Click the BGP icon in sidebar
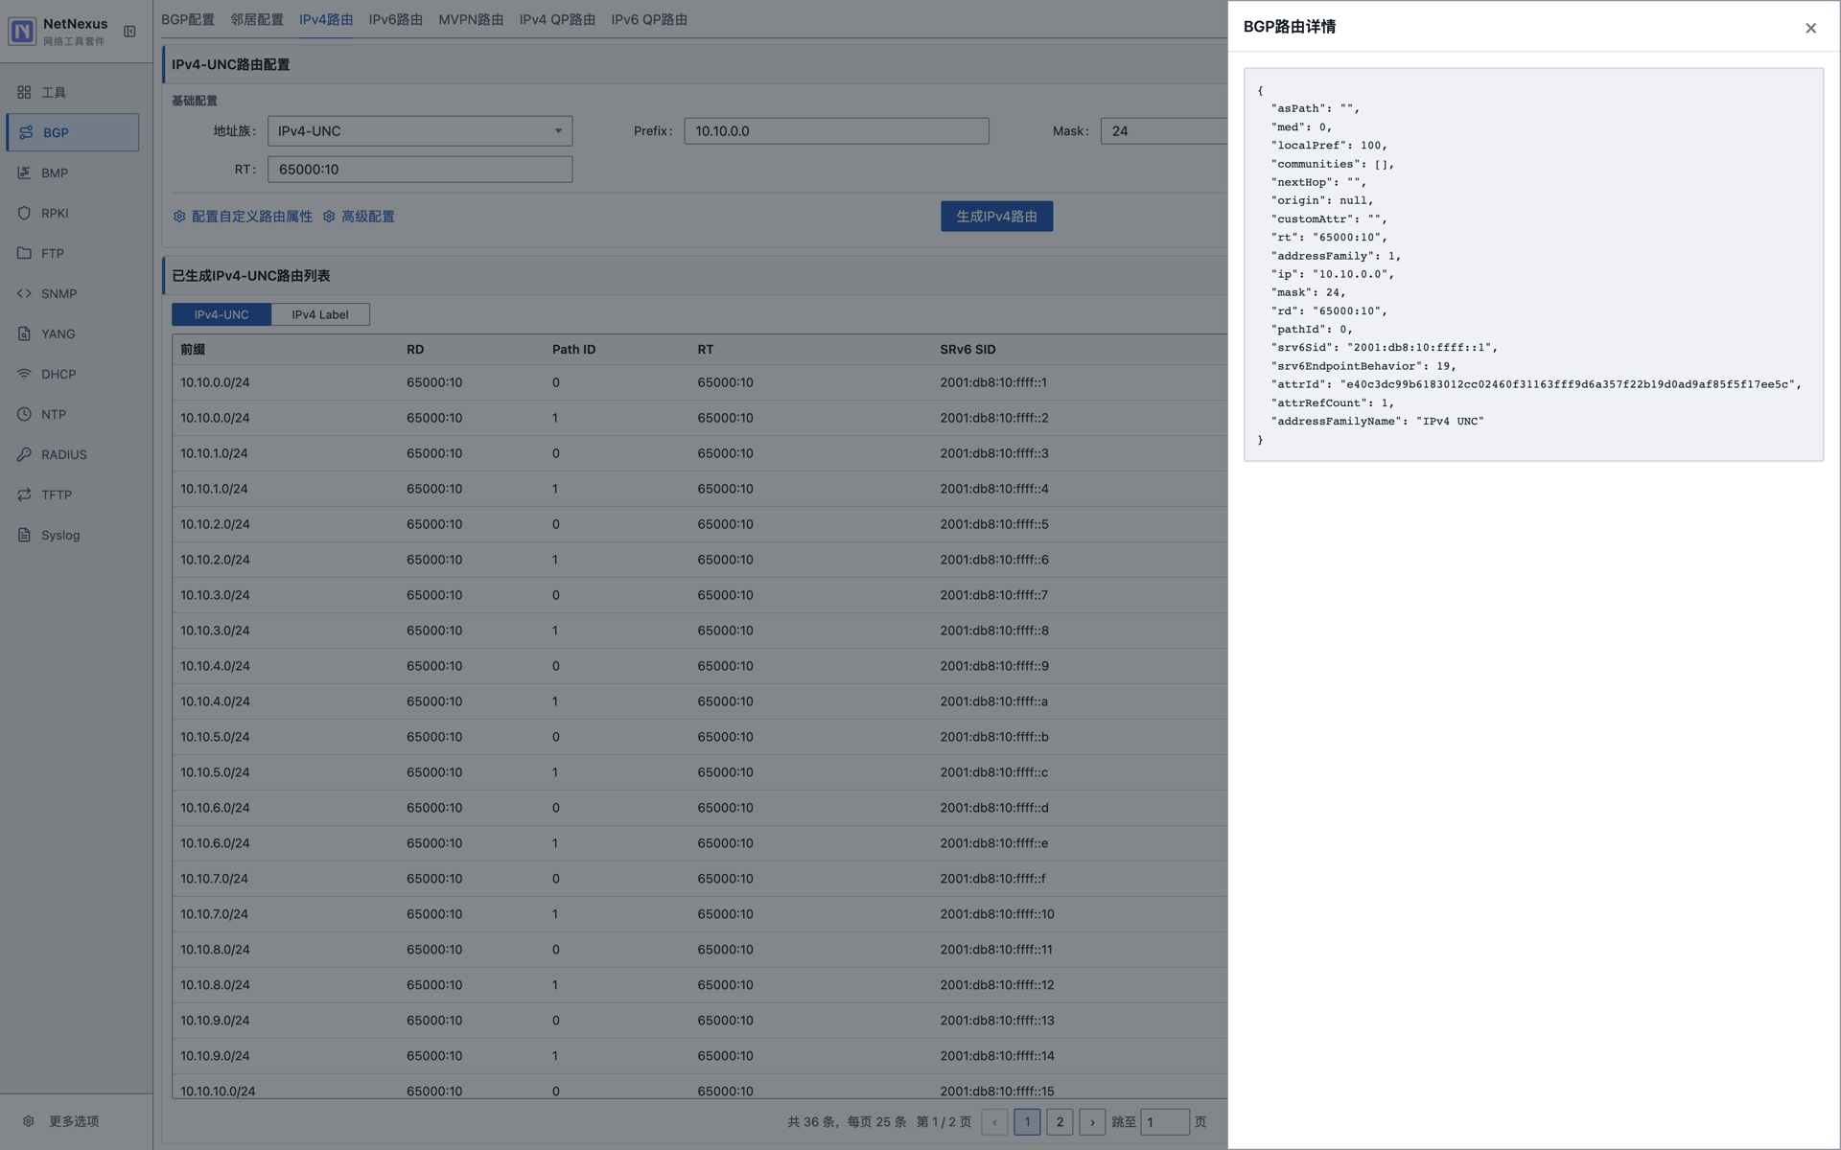Screen dimensions: 1841x1150 (26, 132)
